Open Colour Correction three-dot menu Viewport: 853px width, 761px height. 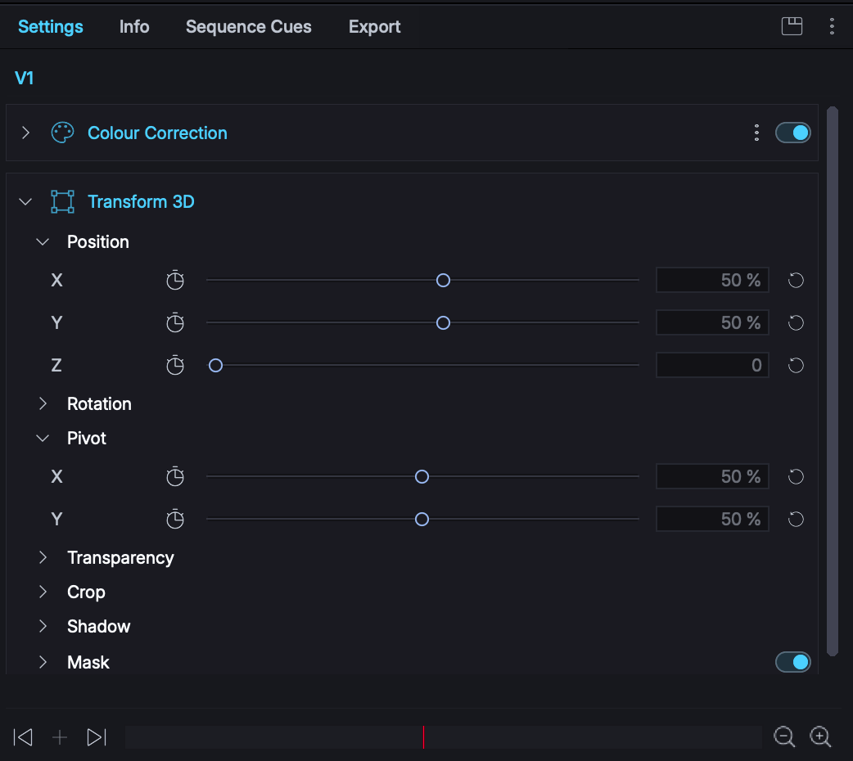[756, 133]
